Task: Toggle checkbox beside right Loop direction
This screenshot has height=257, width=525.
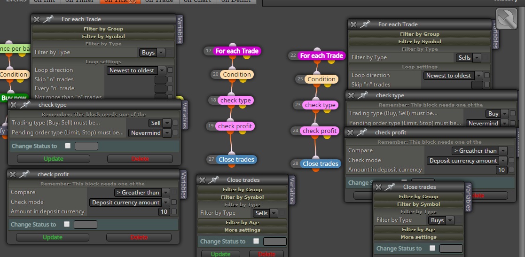Action: tap(487, 75)
